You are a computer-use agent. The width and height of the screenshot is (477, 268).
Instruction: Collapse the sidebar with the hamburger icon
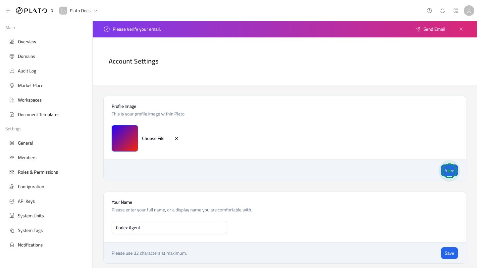[x=8, y=11]
